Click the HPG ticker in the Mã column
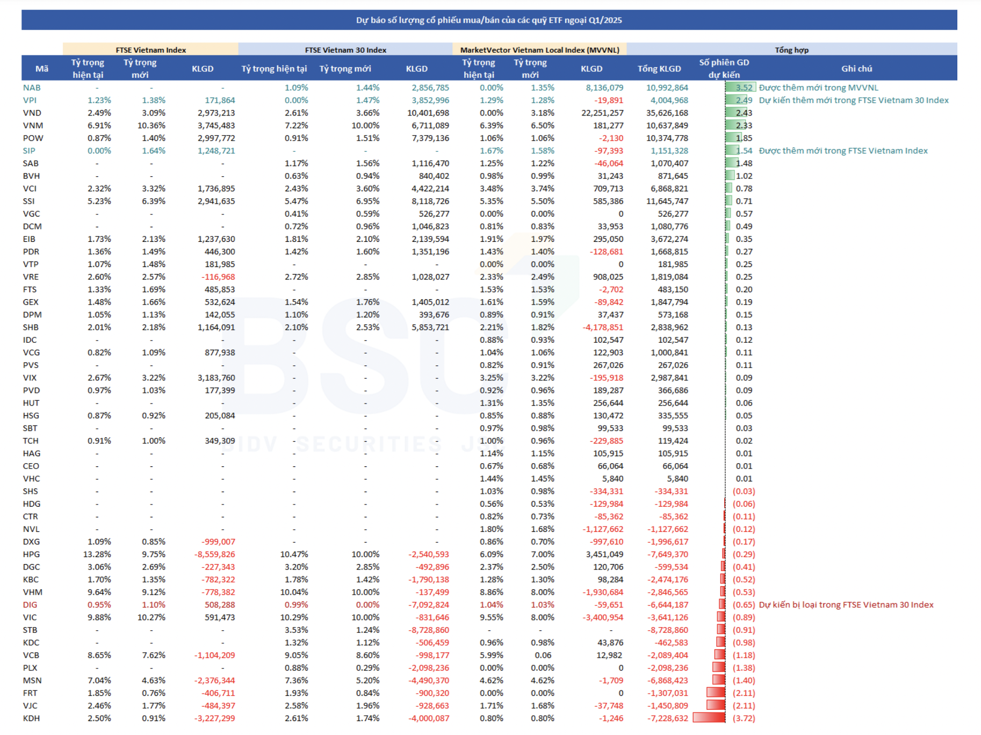Viewport: 981px width, 735px height. point(32,554)
